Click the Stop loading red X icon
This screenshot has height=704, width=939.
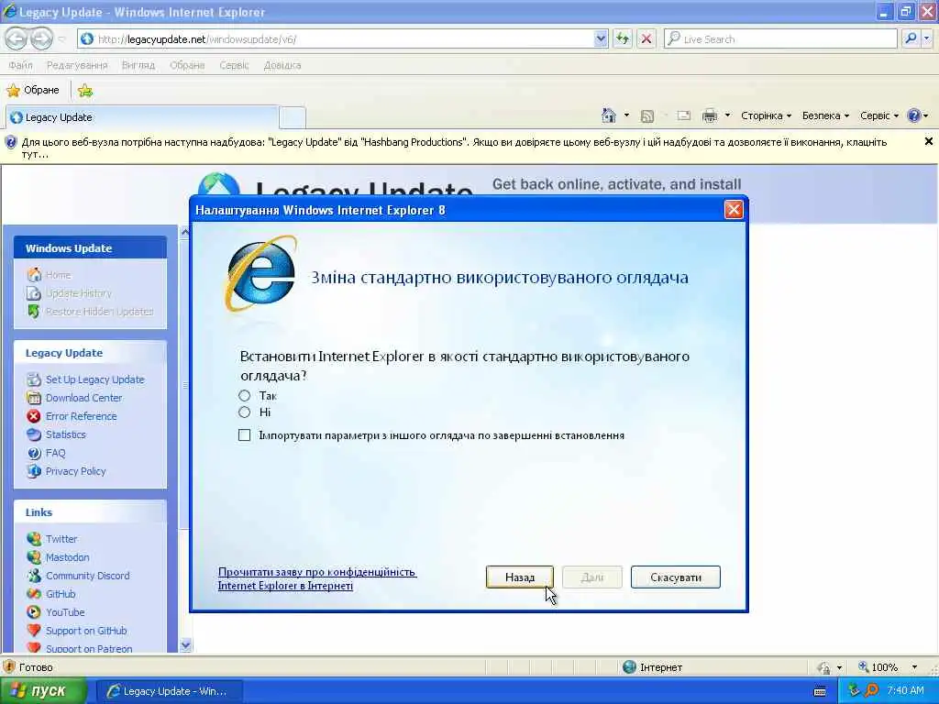646,38
